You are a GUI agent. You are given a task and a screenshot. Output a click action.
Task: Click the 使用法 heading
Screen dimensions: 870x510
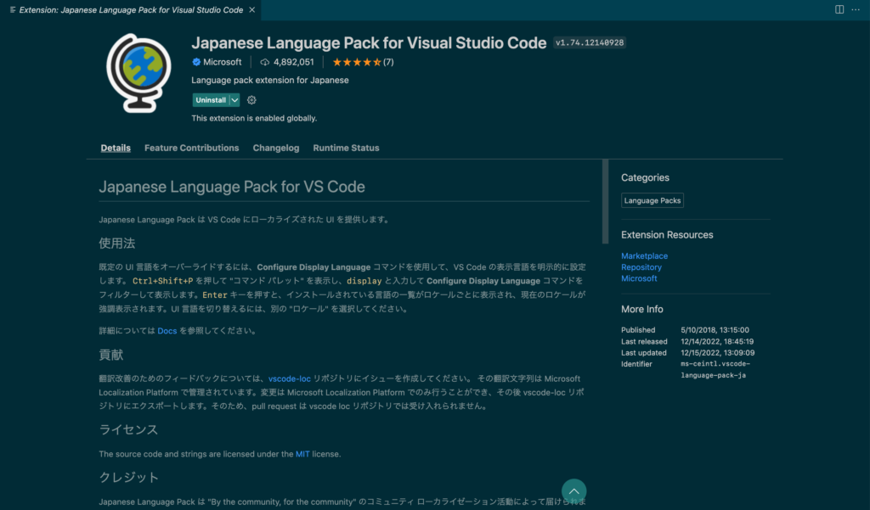click(x=117, y=244)
